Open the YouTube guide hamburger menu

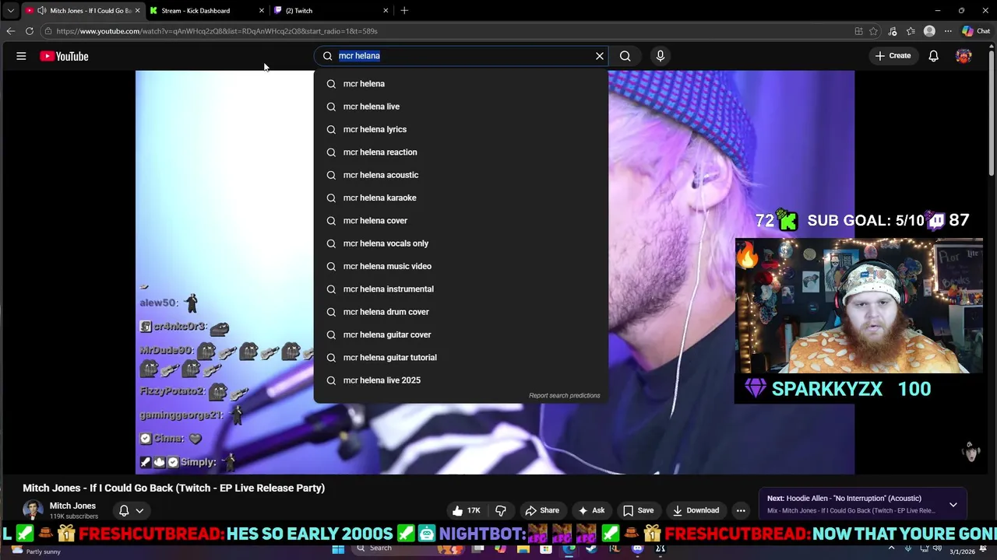[21, 56]
